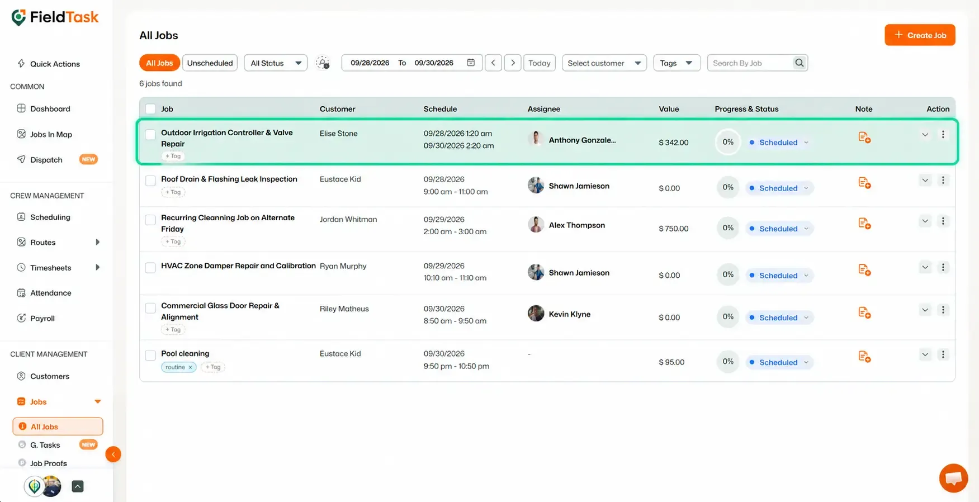The width and height of the screenshot is (979, 502).
Task: Focus the Search By Job field
Action: (750, 63)
